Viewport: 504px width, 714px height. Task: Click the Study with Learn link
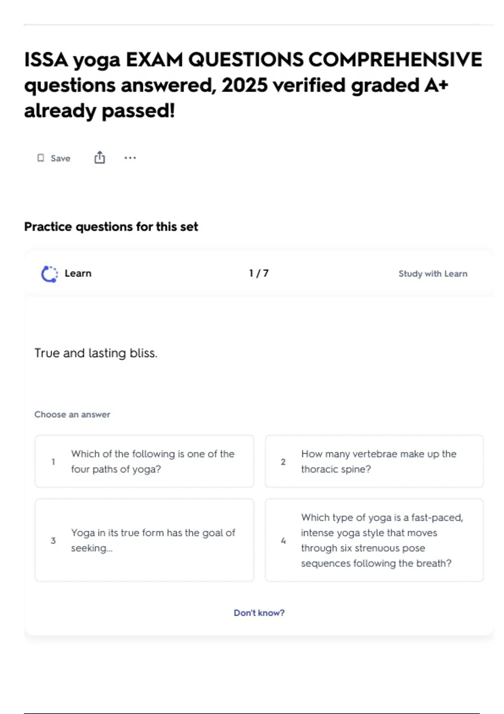(433, 274)
